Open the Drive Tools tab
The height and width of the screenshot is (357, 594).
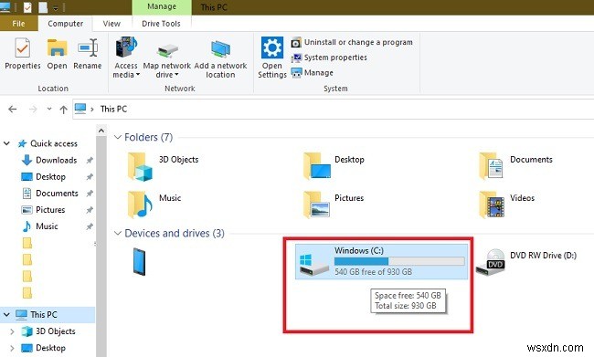coord(161,24)
